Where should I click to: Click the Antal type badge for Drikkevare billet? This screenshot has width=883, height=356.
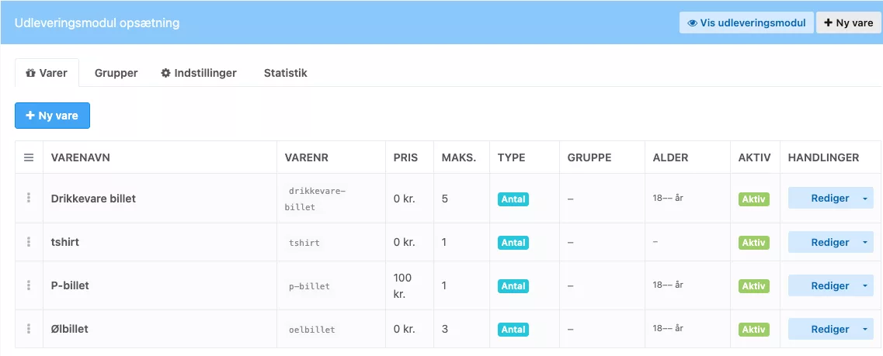[x=513, y=199]
